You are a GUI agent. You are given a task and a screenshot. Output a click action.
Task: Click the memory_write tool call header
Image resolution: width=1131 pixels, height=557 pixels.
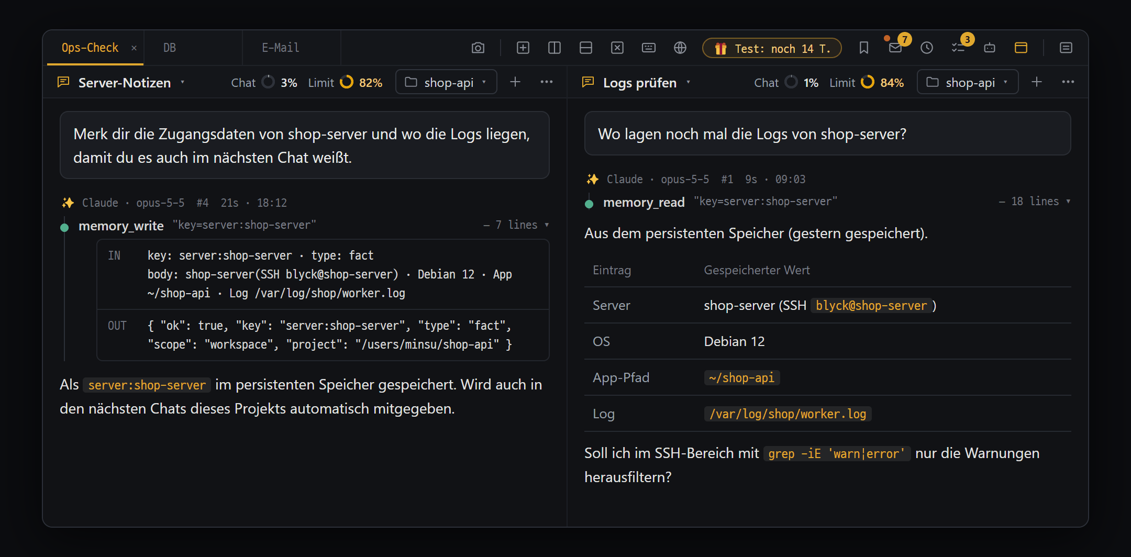[x=305, y=226]
